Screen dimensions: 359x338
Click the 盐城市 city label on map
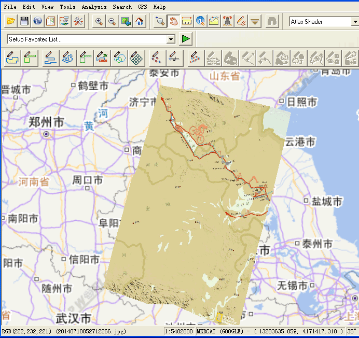click(327, 201)
